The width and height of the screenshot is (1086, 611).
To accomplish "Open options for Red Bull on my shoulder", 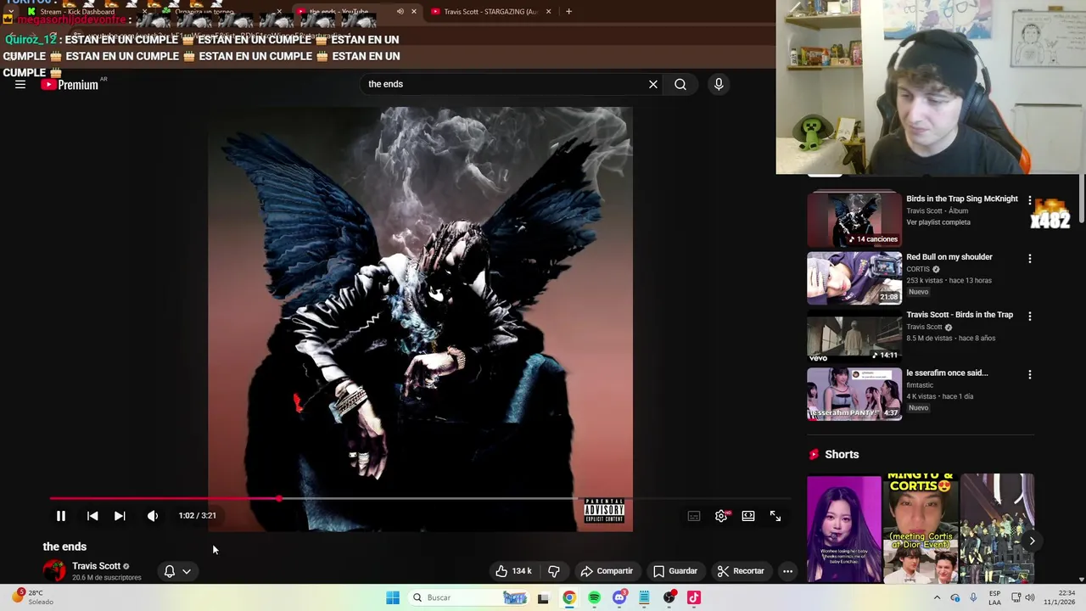I will 1030,259.
